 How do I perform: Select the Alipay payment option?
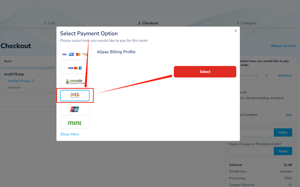[x=75, y=95]
